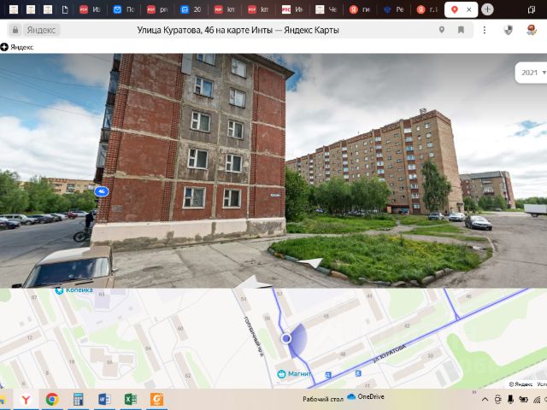The height and width of the screenshot is (410, 547).
Task: Click the OneDrive taskbar item
Action: (x=366, y=397)
